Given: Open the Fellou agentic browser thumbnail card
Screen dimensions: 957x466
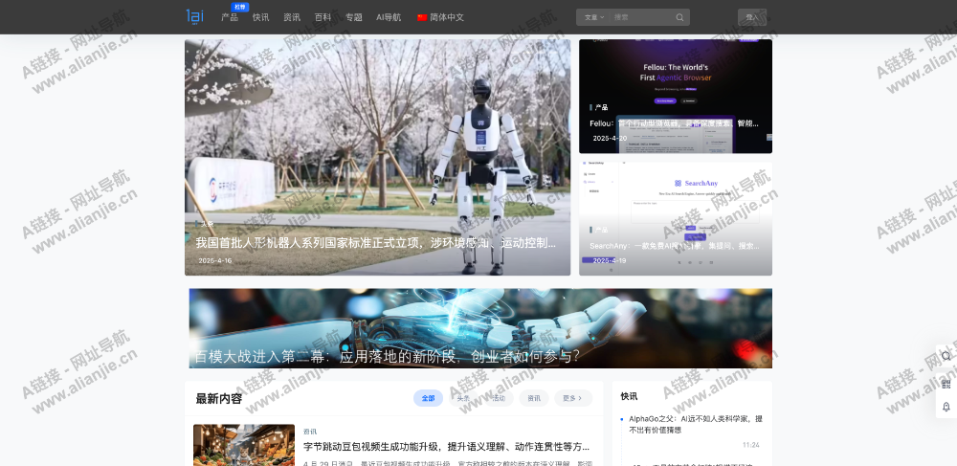Looking at the screenshot, I should pos(675,96).
